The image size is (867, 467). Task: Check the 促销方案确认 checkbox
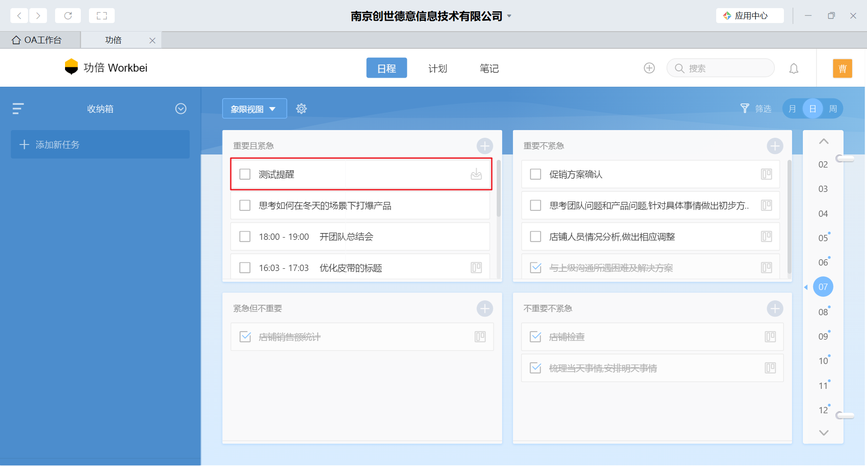pos(536,174)
